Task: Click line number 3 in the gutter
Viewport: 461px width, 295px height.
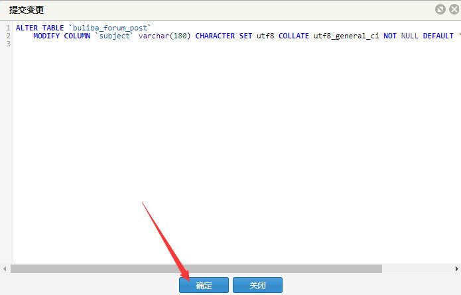Action: pyautogui.click(x=7, y=44)
